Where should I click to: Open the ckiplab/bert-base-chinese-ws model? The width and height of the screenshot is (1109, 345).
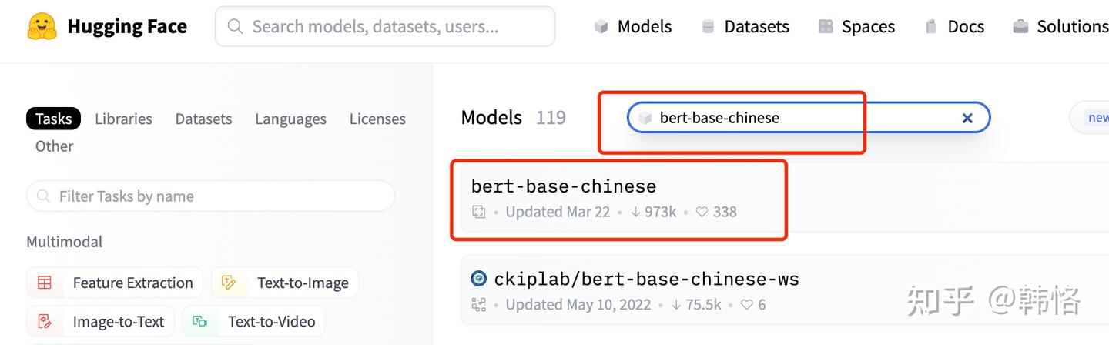[x=646, y=279]
